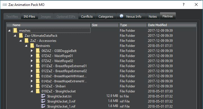The image size is (203, 109).
Task: Click the 011ZaZ - BreastRopeExtreme01 folder icon
Action: coord(38,66)
